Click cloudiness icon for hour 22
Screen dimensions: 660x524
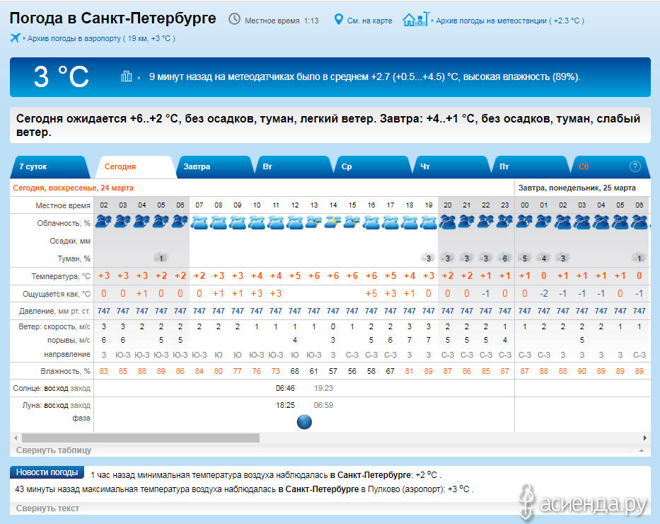[x=486, y=222]
